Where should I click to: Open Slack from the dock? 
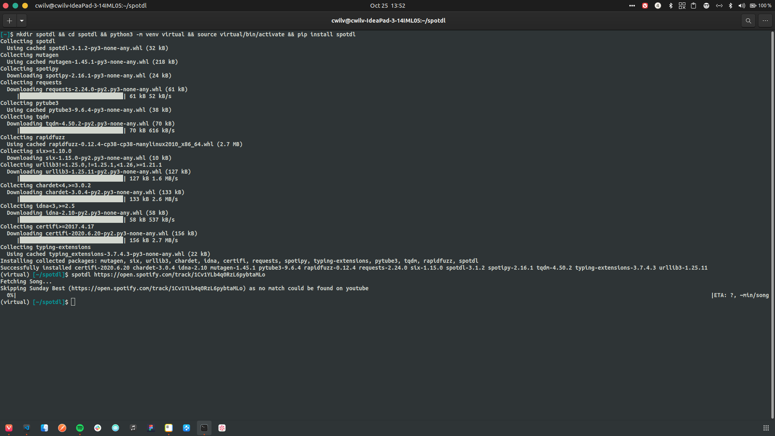(x=98, y=428)
